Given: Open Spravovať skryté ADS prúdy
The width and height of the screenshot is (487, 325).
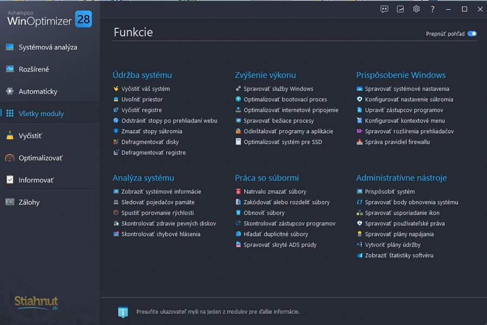Looking at the screenshot, I should click(280, 245).
